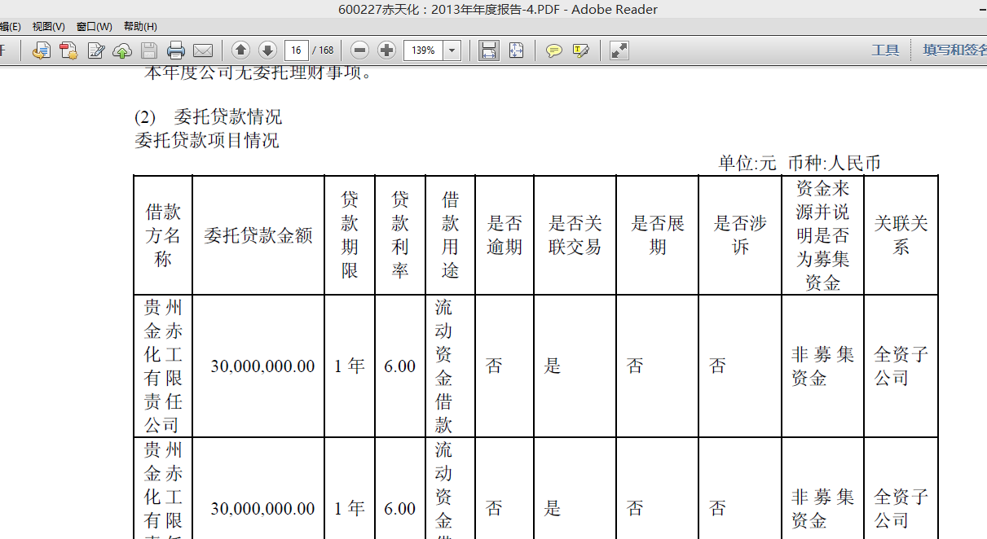Add a sticky note comment
This screenshot has height=539, width=987.
click(554, 50)
